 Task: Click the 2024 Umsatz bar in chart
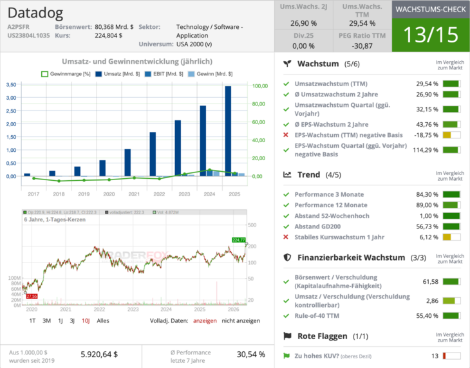[x=203, y=141]
